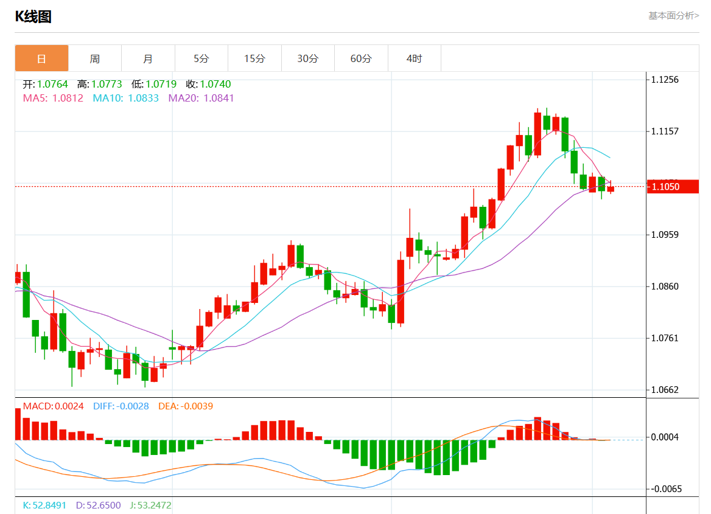Switch to the 周 (weekly) tab
Image resolution: width=711 pixels, height=514 pixels.
point(95,58)
